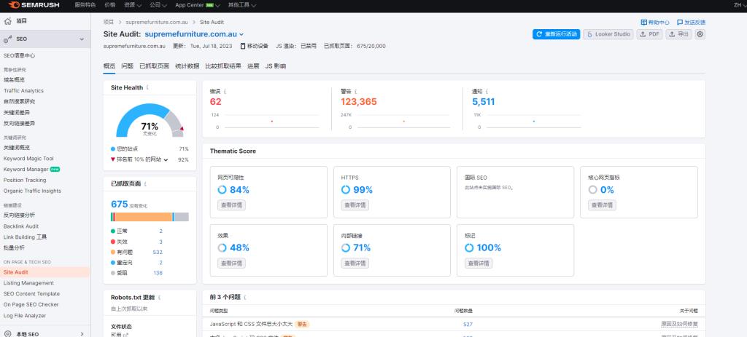Open 价格 in the top navigation
Image resolution: width=747 pixels, height=337 pixels.
(x=109, y=5)
